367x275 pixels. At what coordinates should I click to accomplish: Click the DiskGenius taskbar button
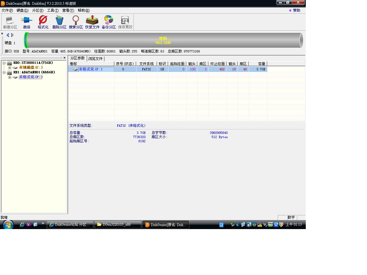pyautogui.click(x=166, y=225)
